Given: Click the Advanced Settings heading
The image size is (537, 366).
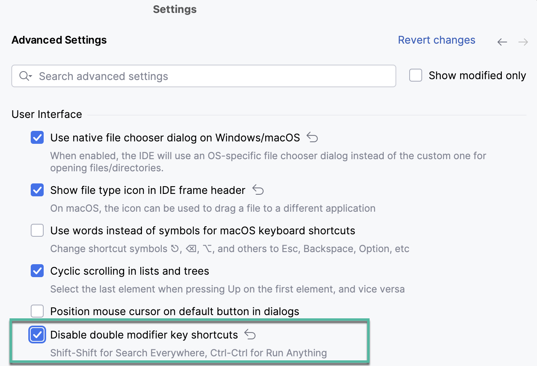Looking at the screenshot, I should tap(59, 40).
